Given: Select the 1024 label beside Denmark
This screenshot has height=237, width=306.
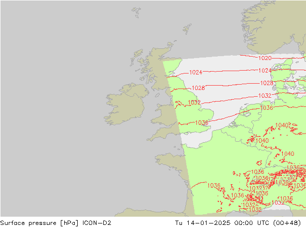Looking at the screenshot, I should (x=265, y=71).
